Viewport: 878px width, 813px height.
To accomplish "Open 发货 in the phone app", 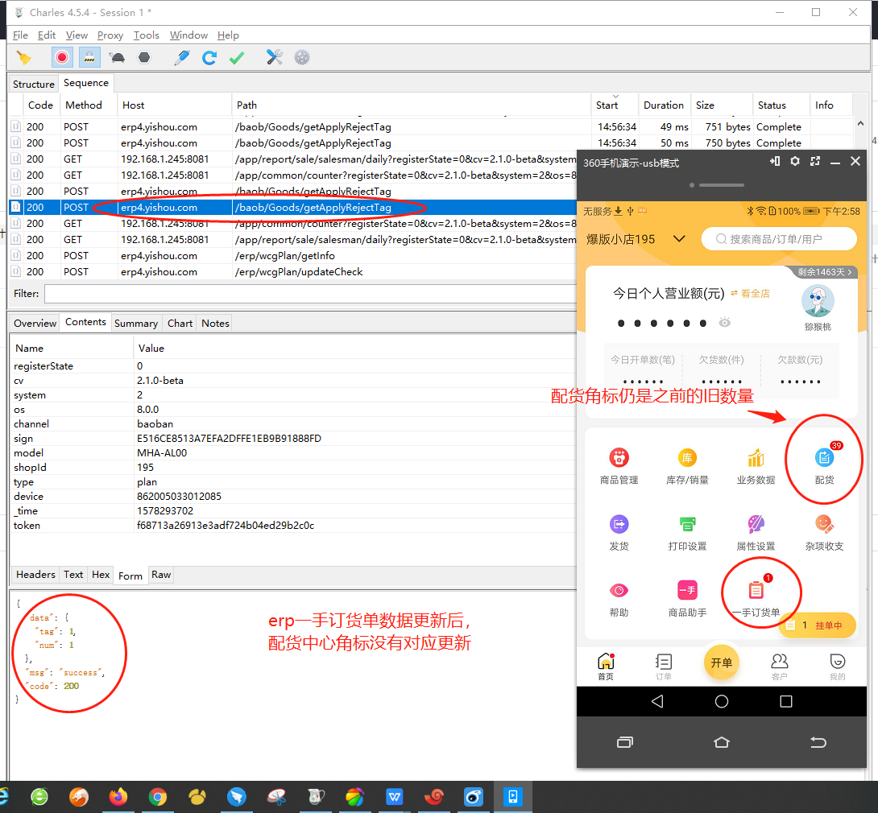I will [619, 532].
